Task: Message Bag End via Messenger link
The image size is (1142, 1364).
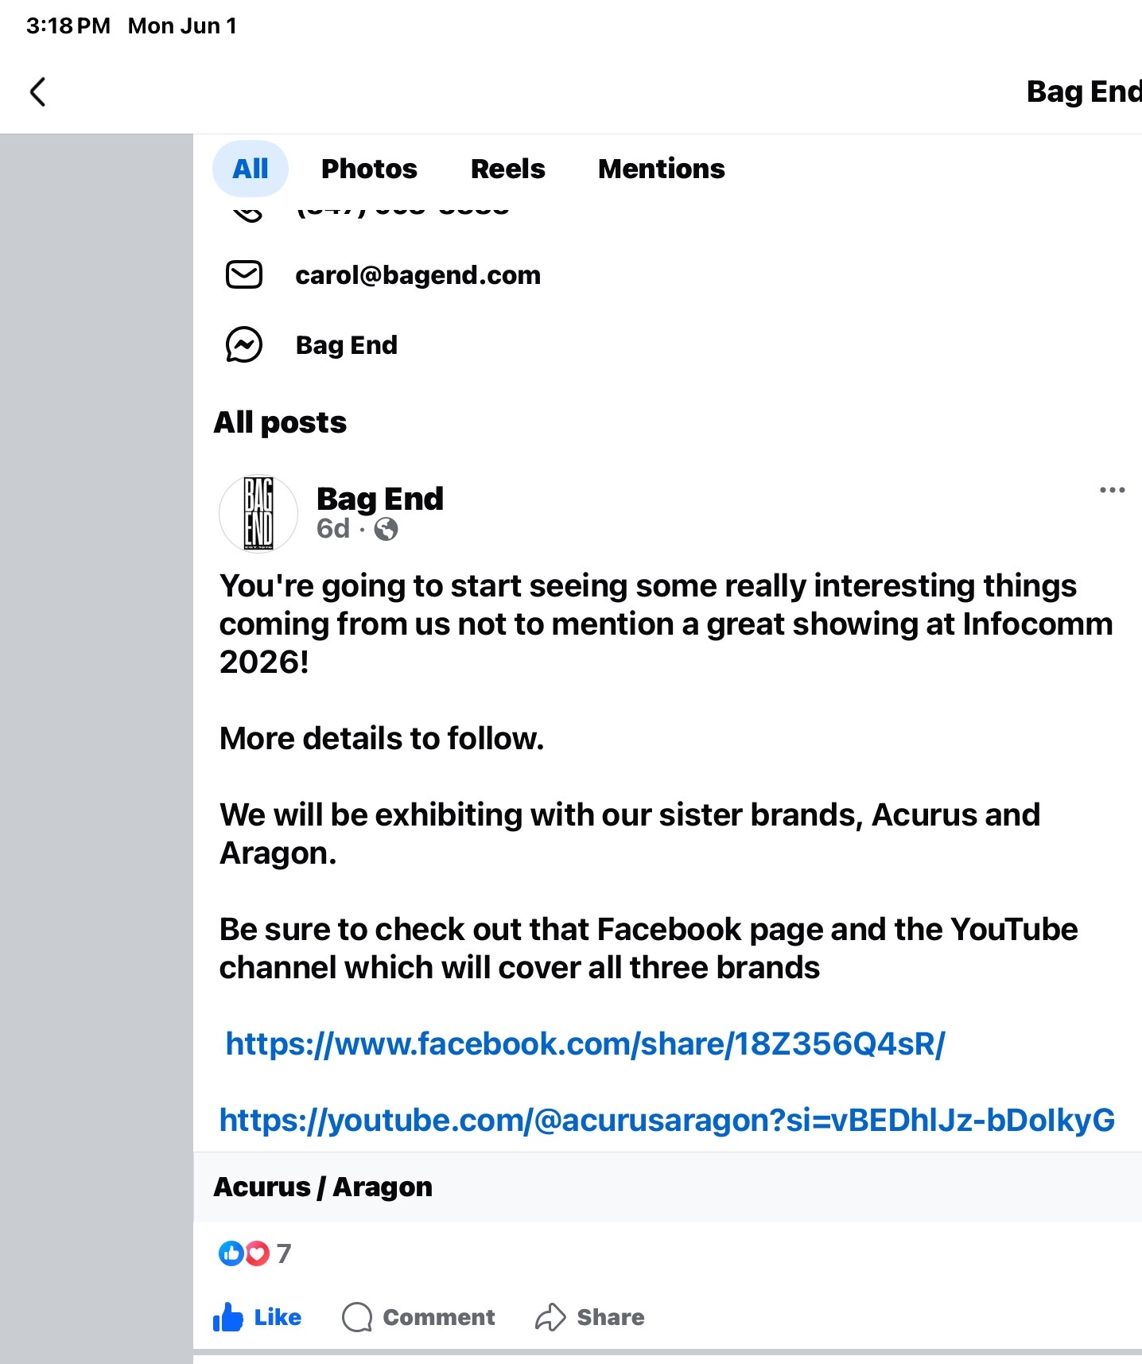Action: coord(347,345)
